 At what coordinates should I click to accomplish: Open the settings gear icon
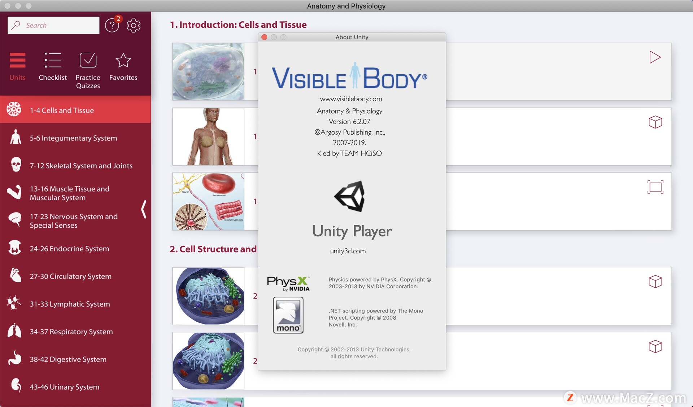134,25
